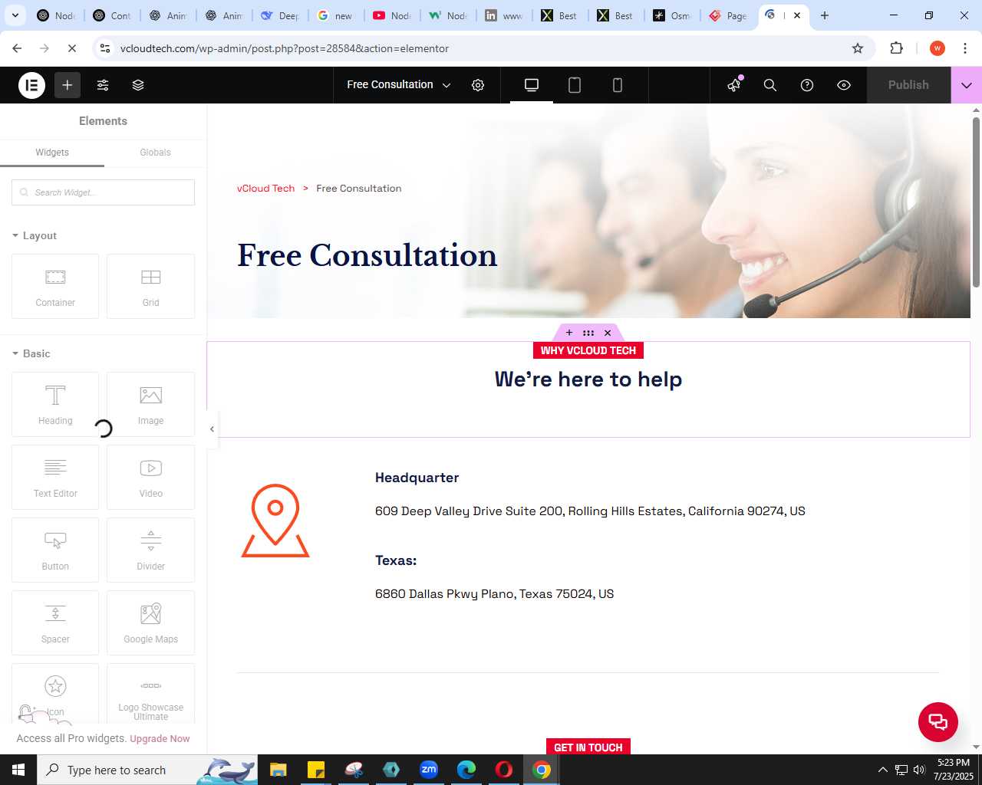Image resolution: width=982 pixels, height=785 pixels.
Task: Open Site Settings sliders icon
Action: click(103, 85)
